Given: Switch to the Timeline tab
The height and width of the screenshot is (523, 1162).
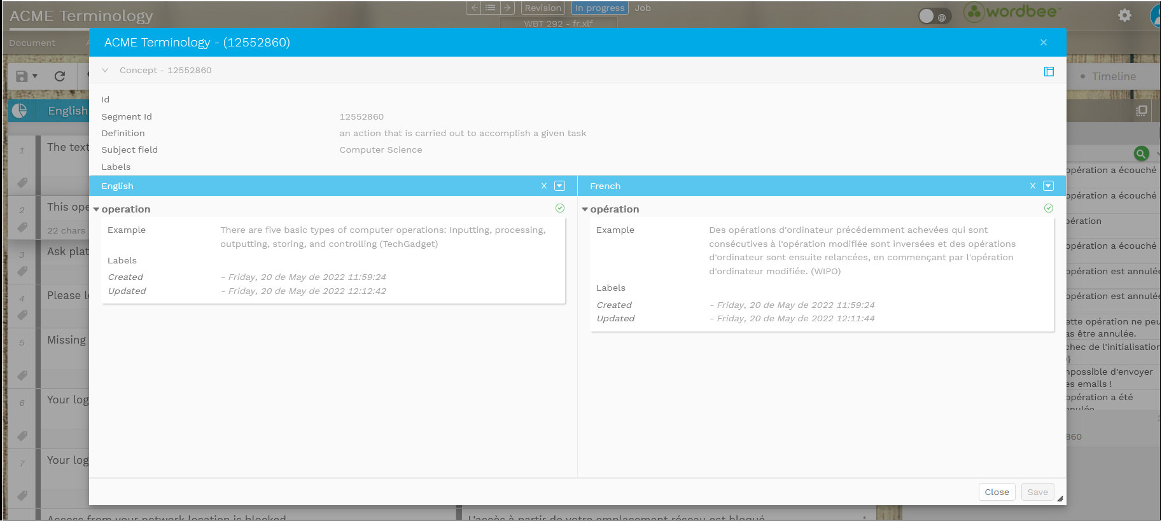Looking at the screenshot, I should (1113, 76).
